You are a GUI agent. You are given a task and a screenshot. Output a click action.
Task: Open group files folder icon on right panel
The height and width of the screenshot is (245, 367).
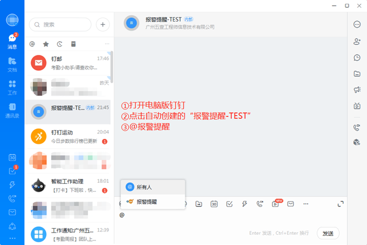coord(357,74)
